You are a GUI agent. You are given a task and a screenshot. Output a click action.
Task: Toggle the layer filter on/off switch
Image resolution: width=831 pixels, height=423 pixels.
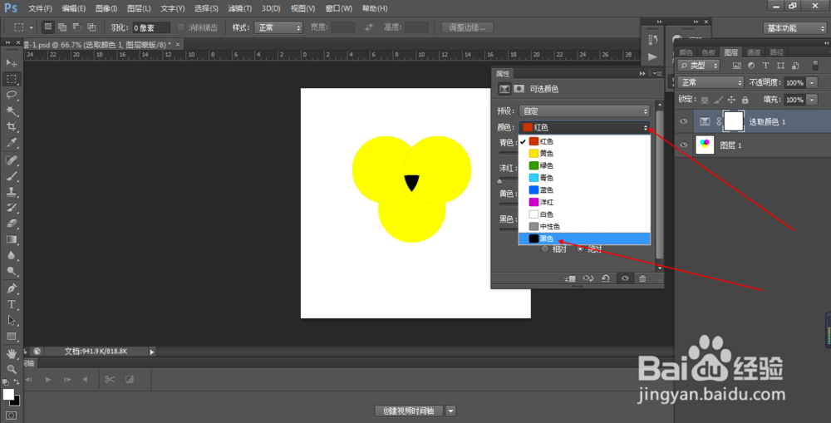click(815, 65)
